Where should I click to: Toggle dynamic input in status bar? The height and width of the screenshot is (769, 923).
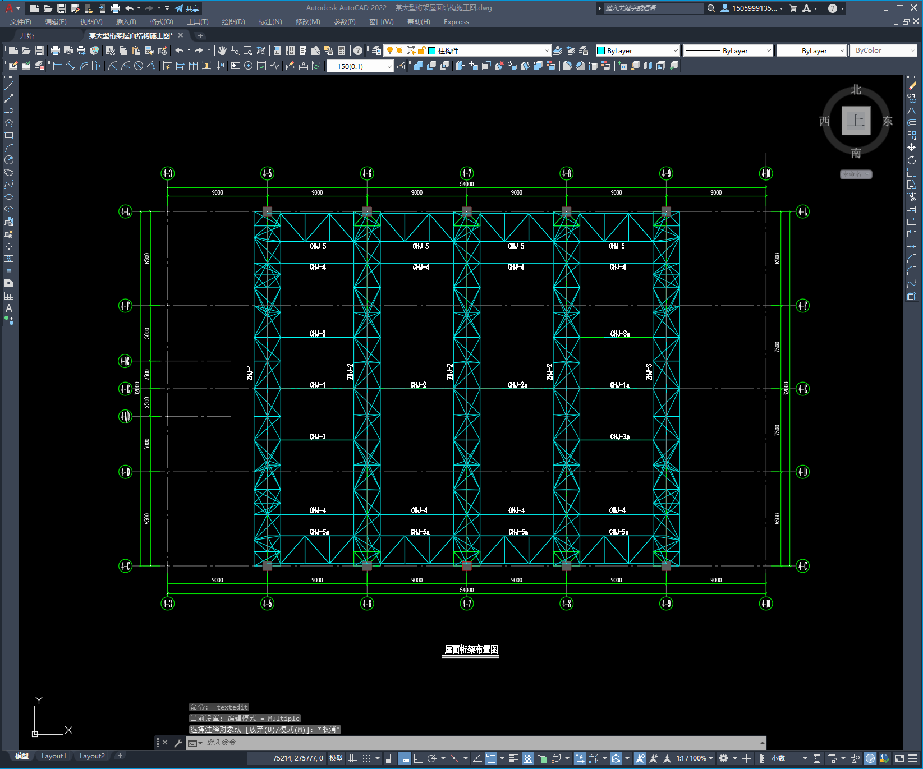tap(405, 758)
